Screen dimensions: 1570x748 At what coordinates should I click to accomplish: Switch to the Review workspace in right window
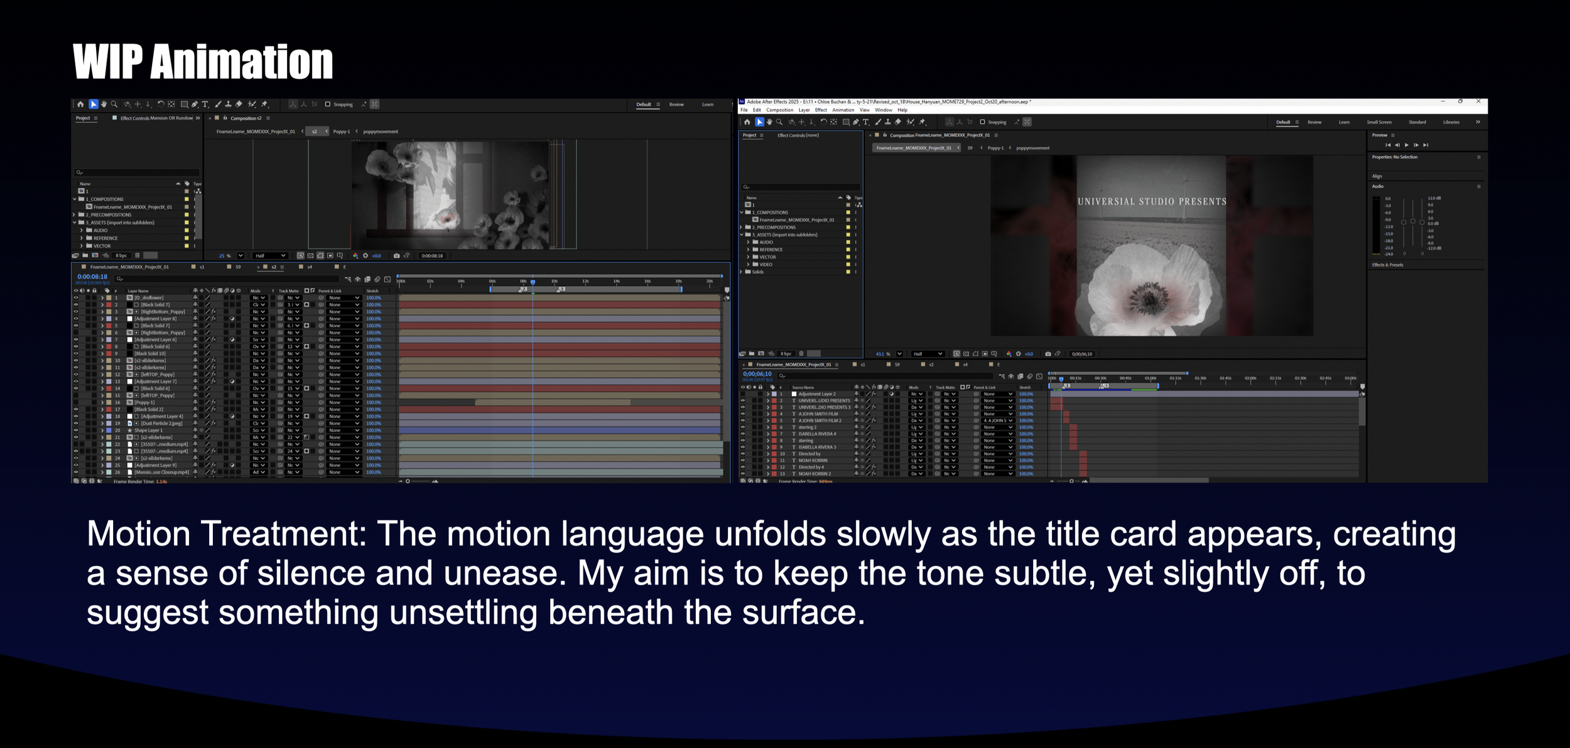tap(1314, 122)
